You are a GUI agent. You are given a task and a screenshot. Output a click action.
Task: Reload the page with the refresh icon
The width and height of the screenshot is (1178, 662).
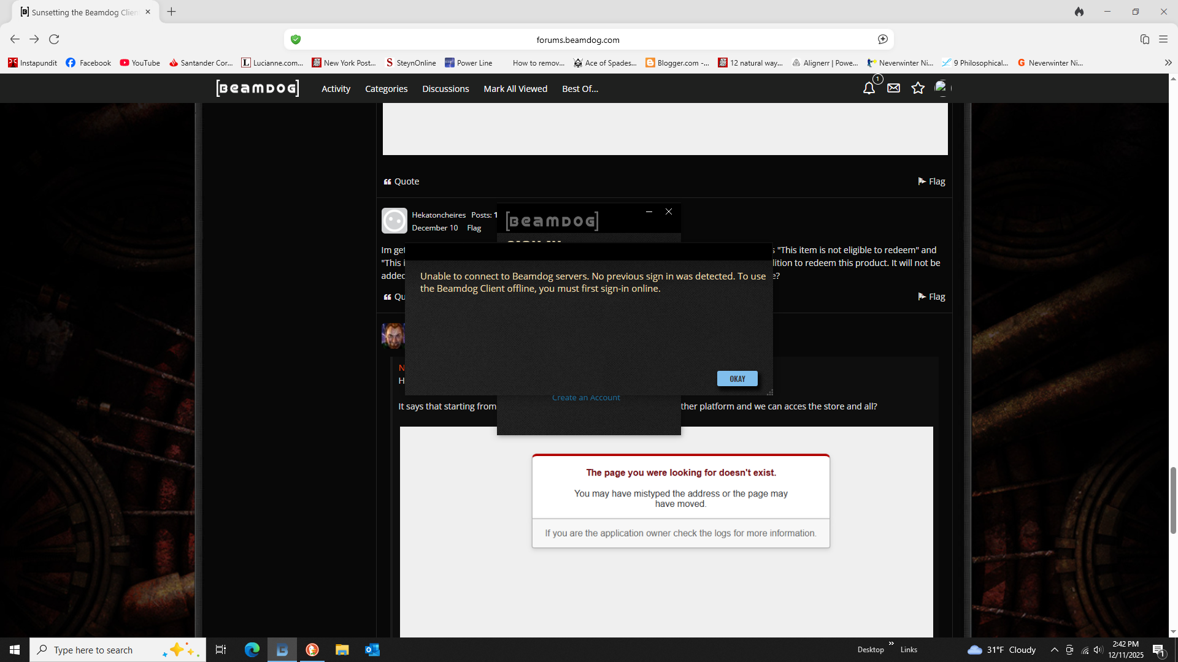[x=54, y=39]
